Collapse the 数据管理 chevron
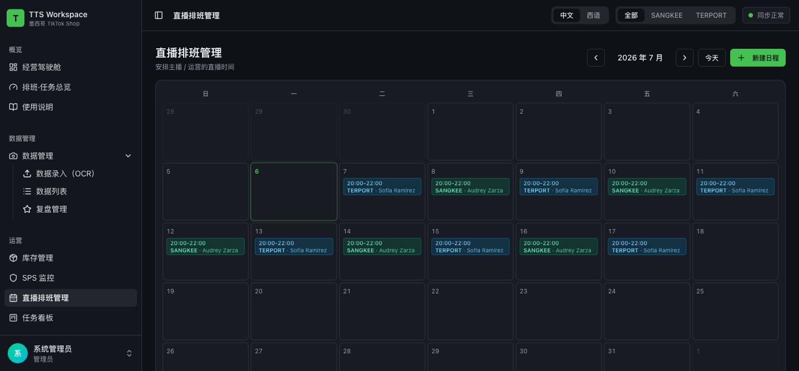The image size is (799, 371). click(x=128, y=156)
